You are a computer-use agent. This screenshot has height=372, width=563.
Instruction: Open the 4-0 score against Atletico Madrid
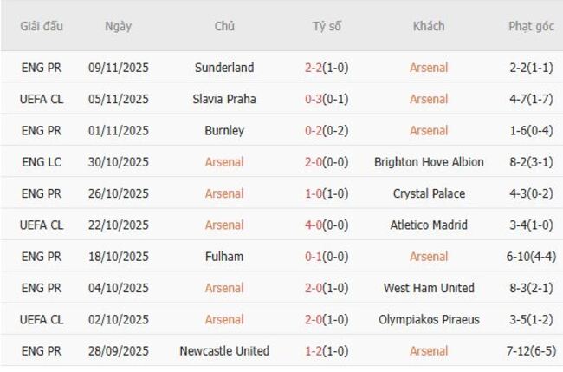[x=314, y=225]
